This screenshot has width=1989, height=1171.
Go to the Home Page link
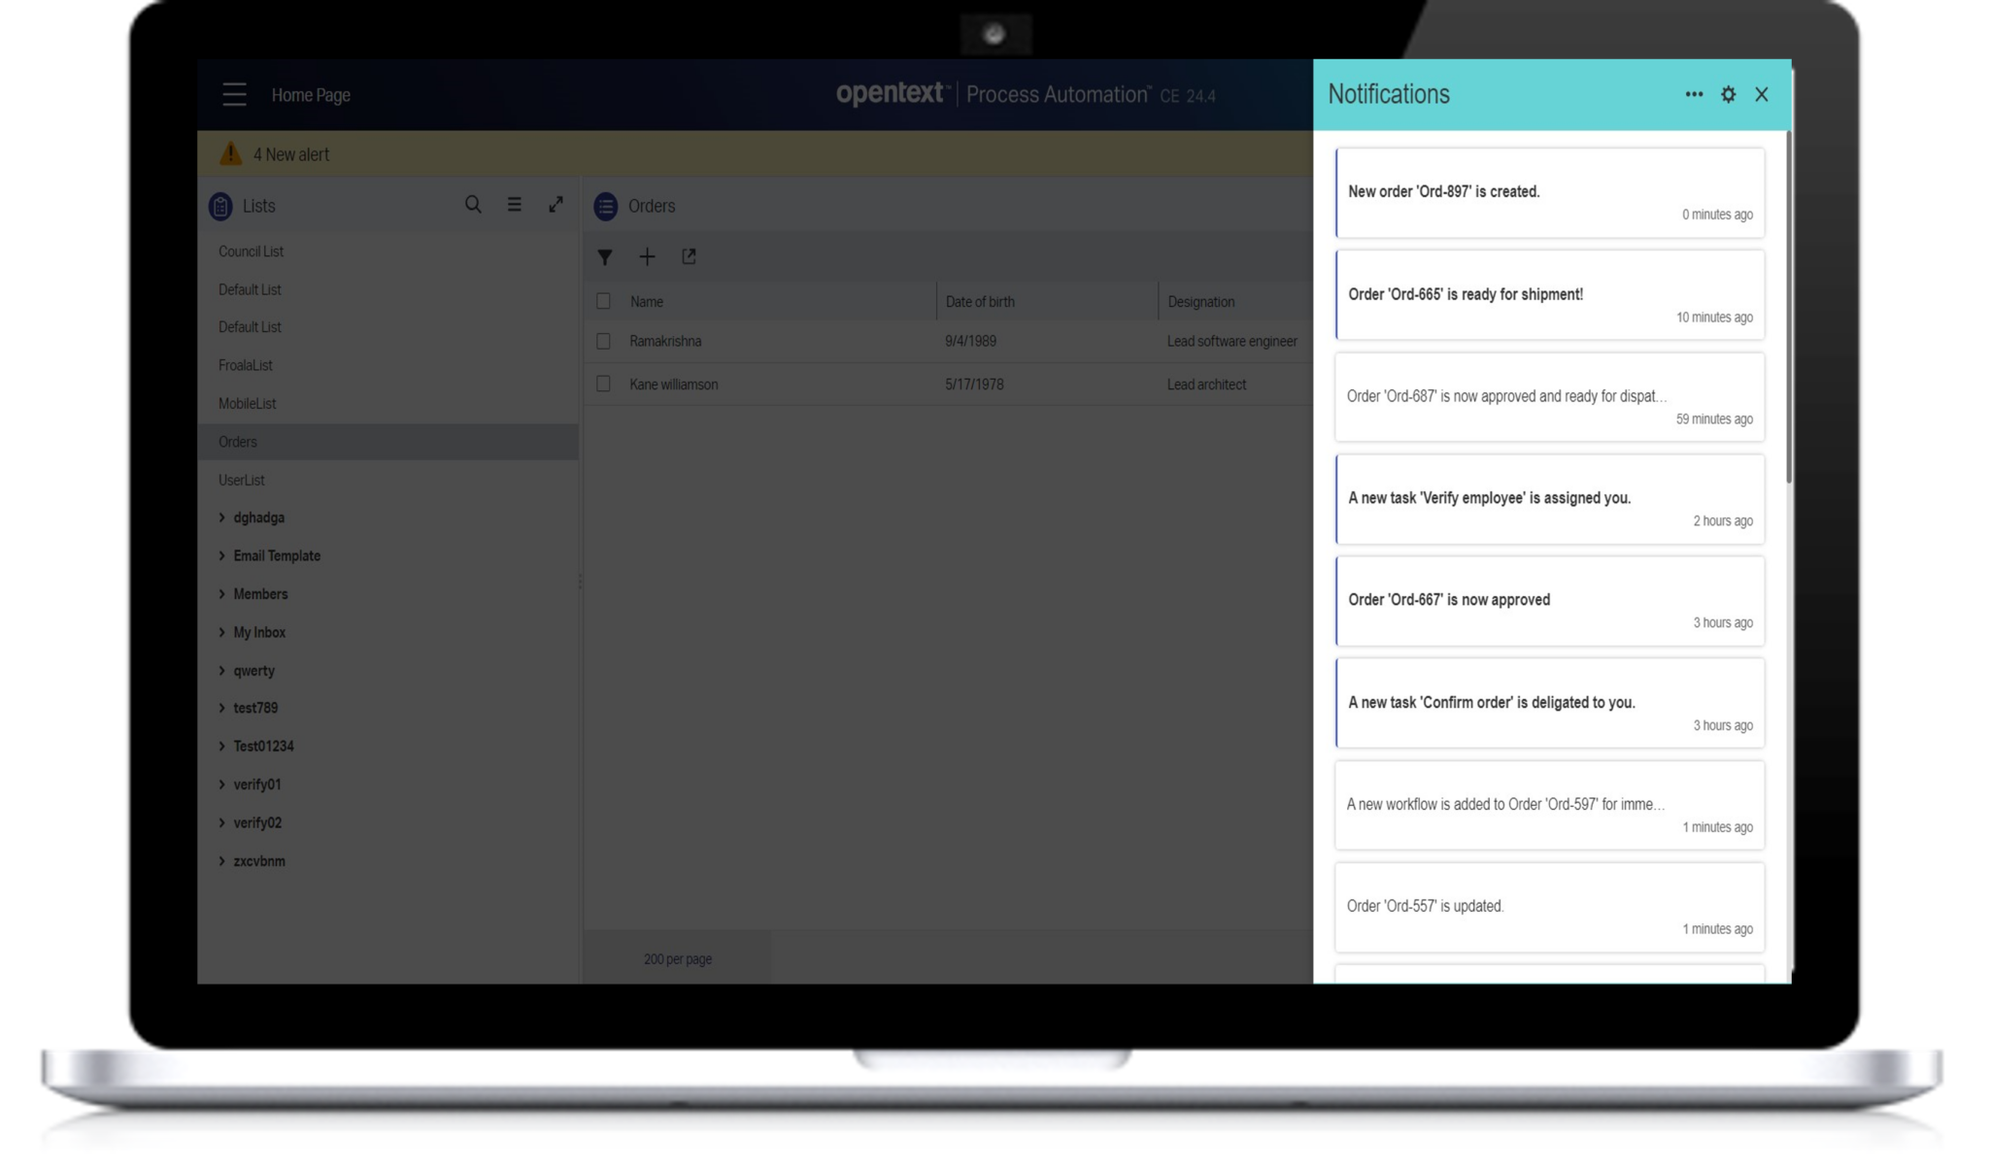311,94
